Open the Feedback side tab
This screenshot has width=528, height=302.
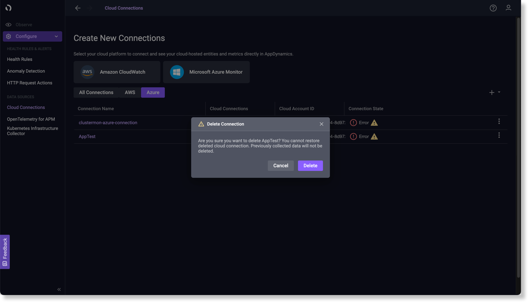coord(5,252)
